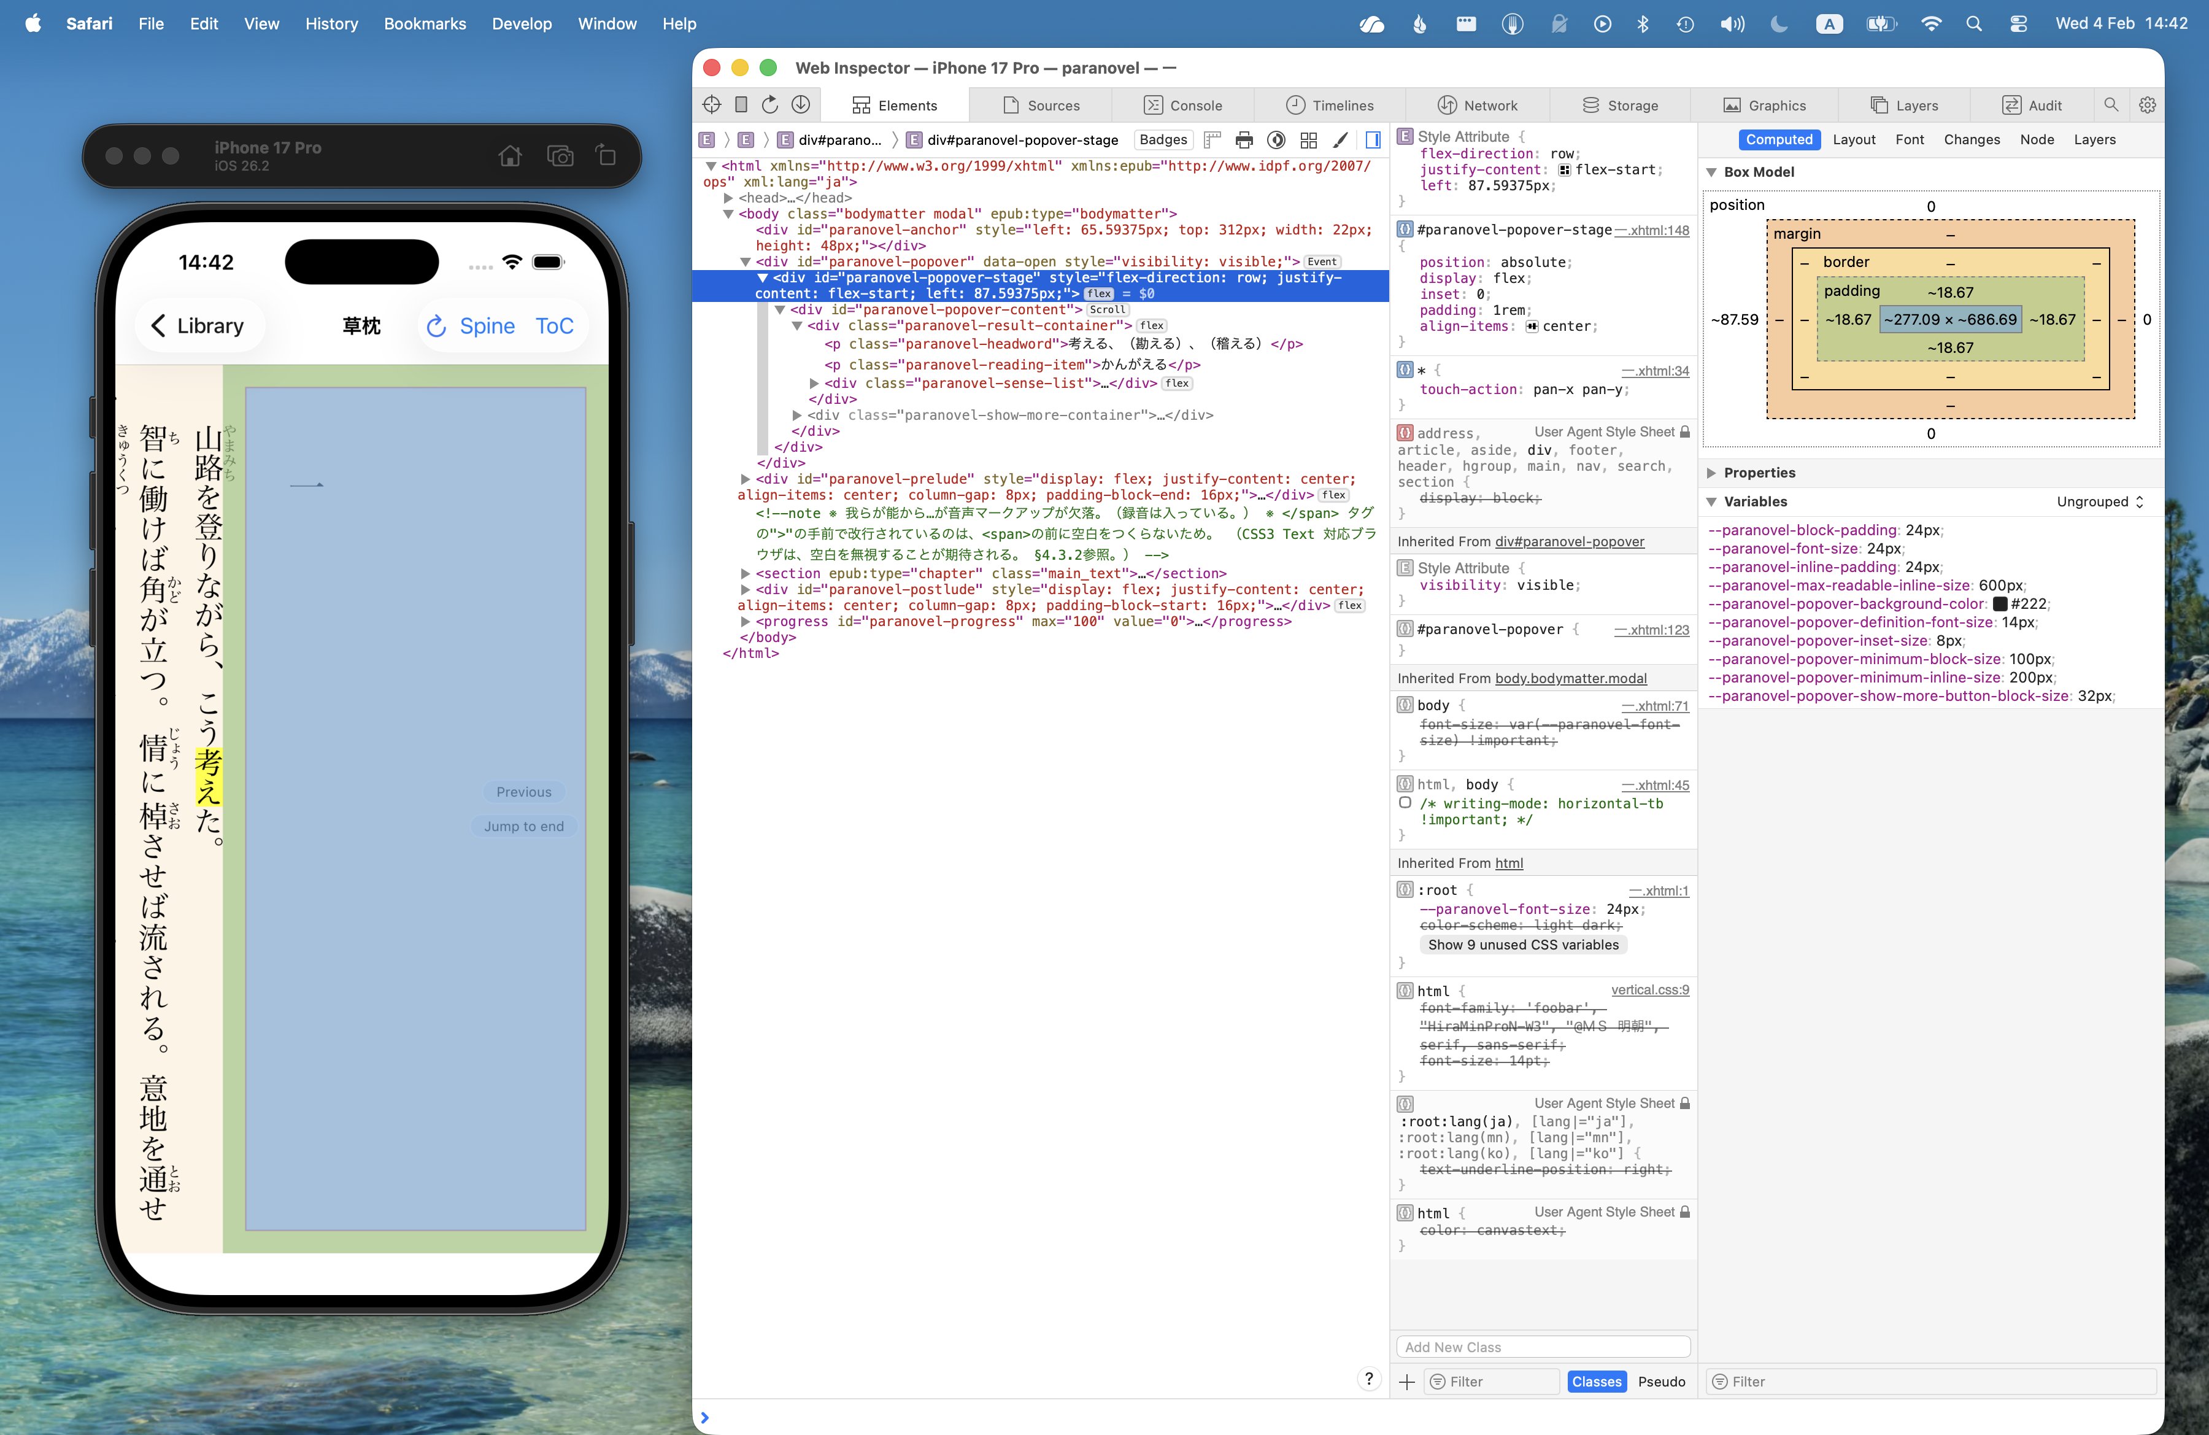Viewport: 2209px width, 1435px height.
Task: Toggle the details sidebar panel icon
Action: pos(1373,140)
